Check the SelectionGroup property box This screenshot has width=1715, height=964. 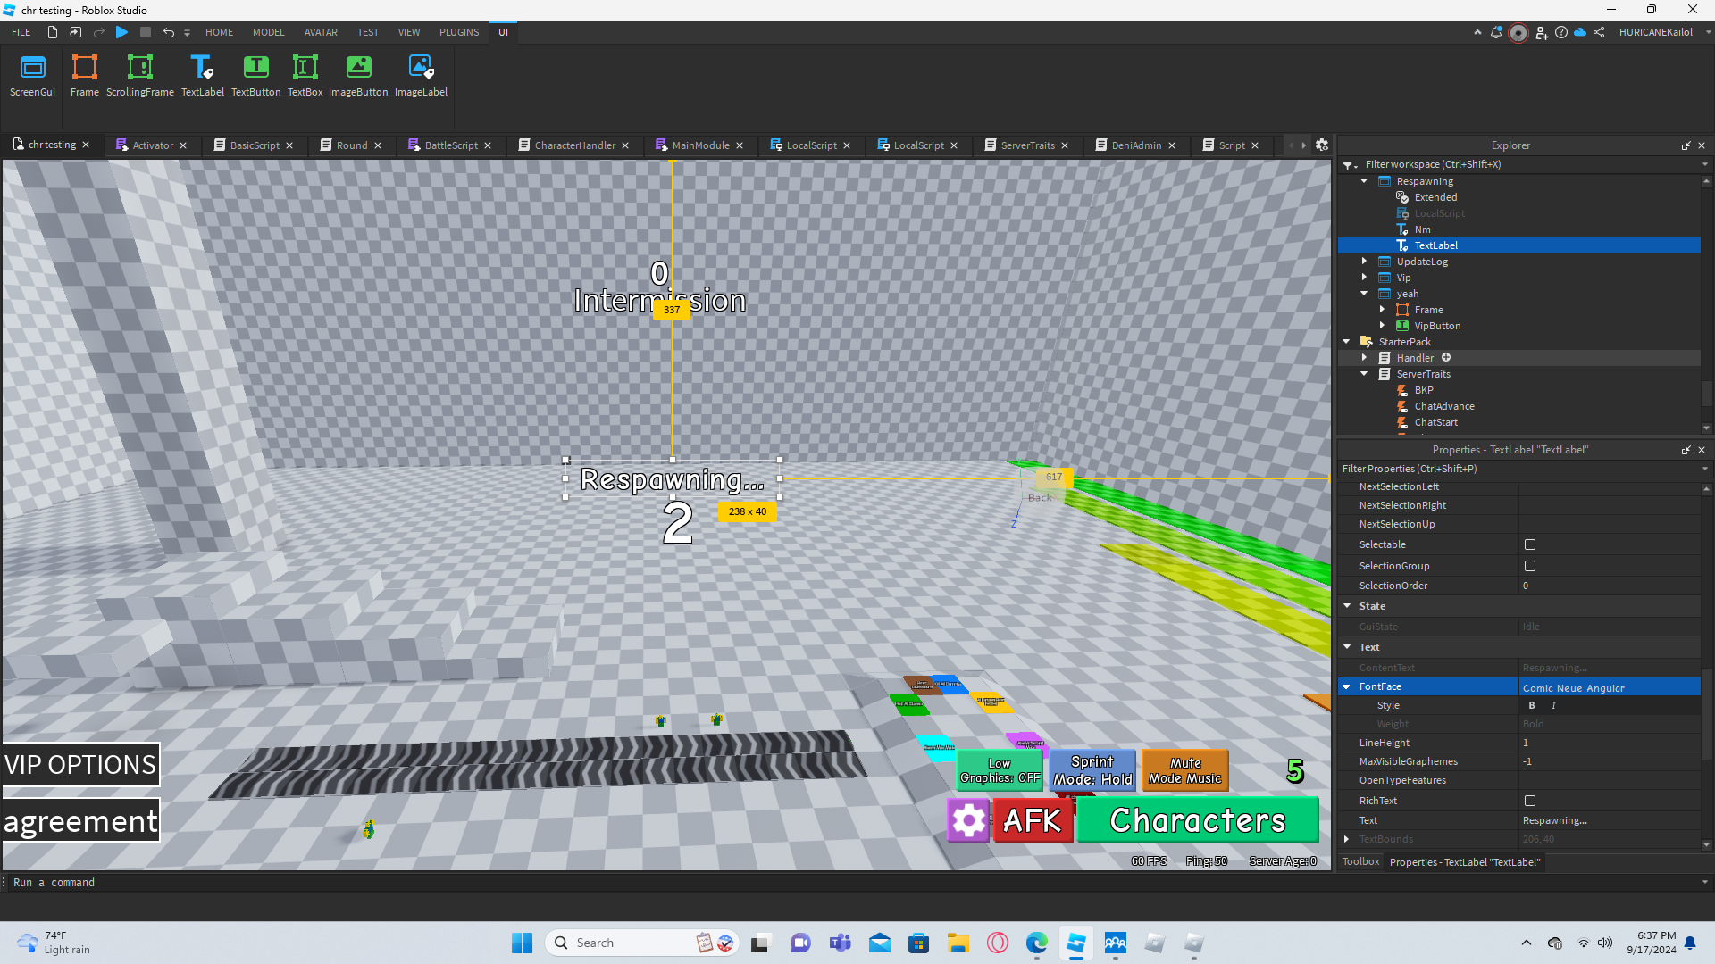pyautogui.click(x=1530, y=566)
